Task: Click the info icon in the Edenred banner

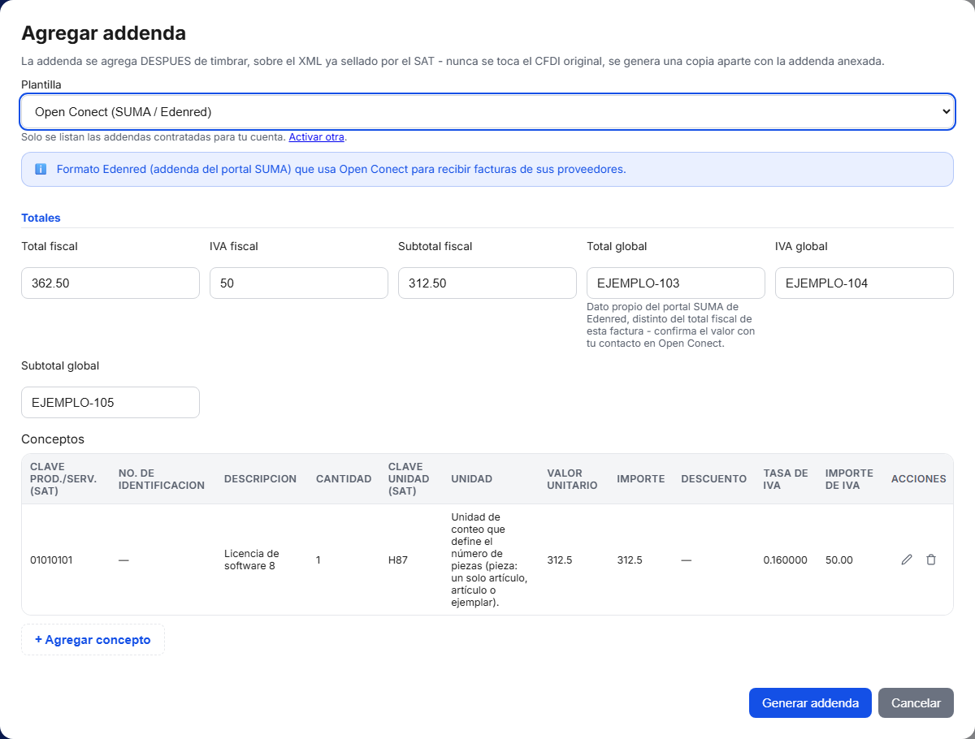Action: (x=41, y=169)
